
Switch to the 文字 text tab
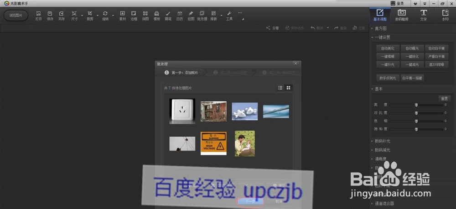click(424, 15)
